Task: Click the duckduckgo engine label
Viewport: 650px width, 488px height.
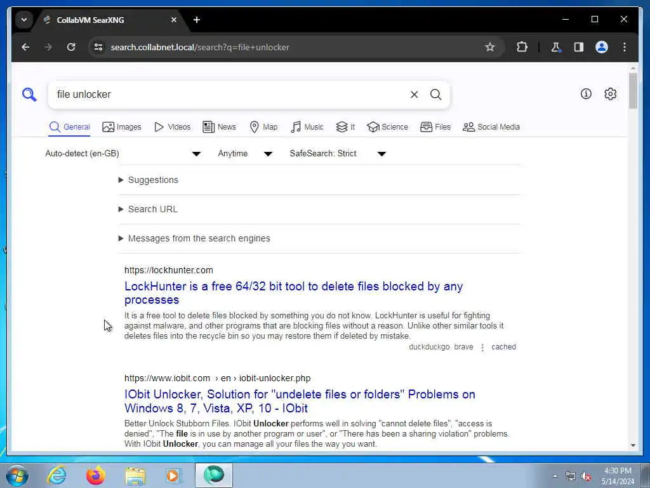Action: 429,347
